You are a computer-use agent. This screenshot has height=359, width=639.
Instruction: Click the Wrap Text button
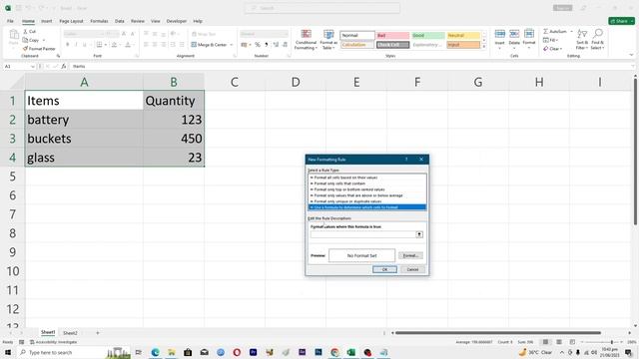click(x=204, y=34)
